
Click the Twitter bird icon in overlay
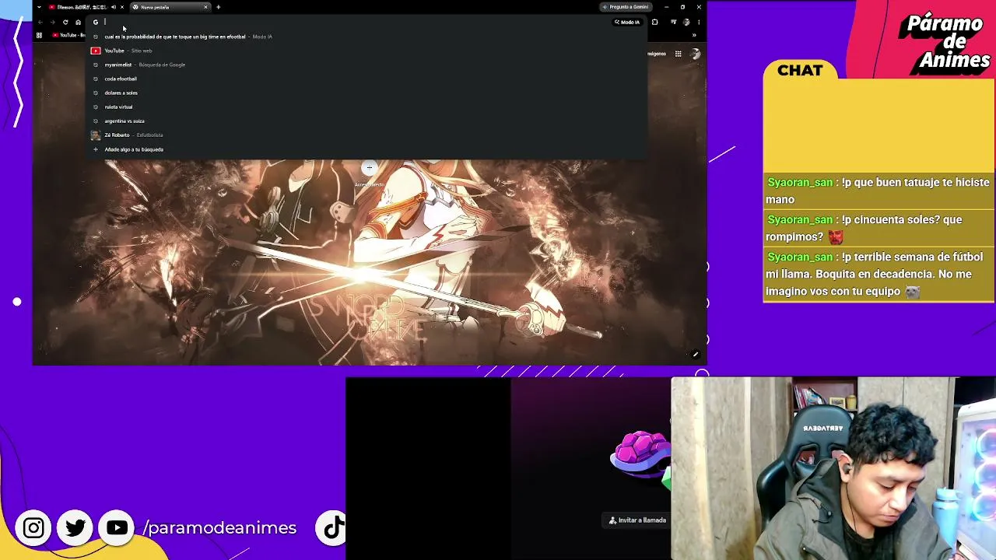click(75, 528)
